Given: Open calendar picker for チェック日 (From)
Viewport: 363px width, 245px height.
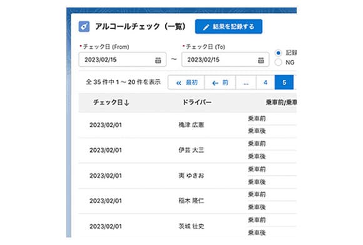Looking at the screenshot, I should point(158,60).
